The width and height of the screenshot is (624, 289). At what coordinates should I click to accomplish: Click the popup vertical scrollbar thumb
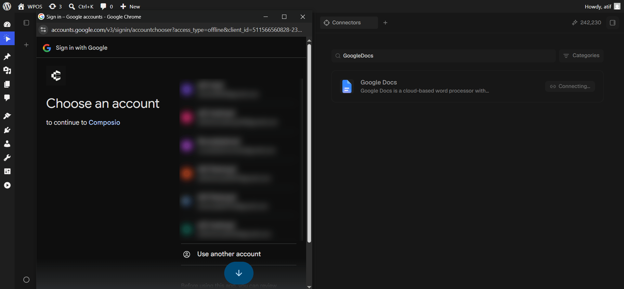point(309,143)
